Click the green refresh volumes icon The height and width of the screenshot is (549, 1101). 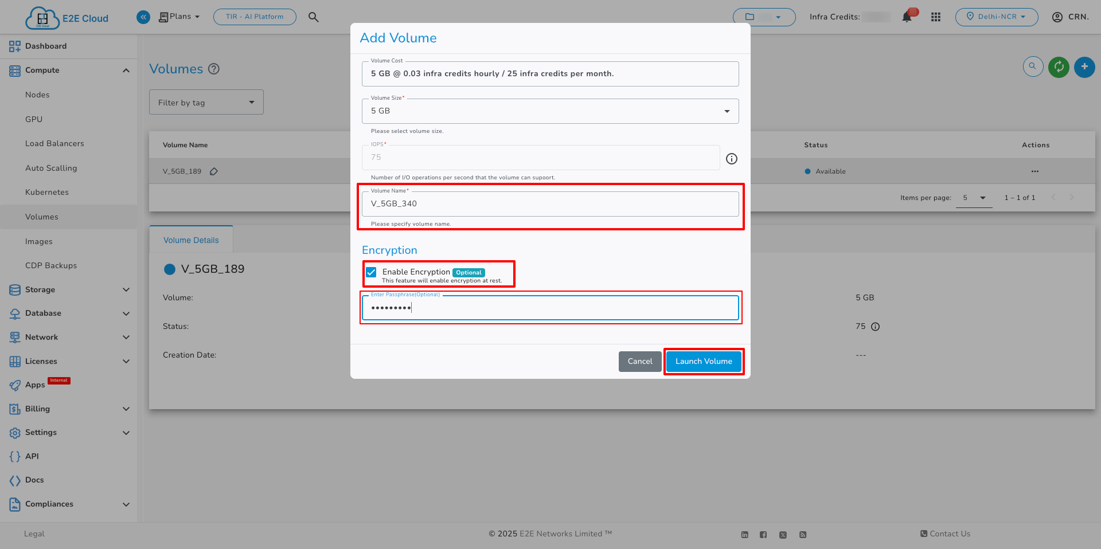click(x=1059, y=67)
